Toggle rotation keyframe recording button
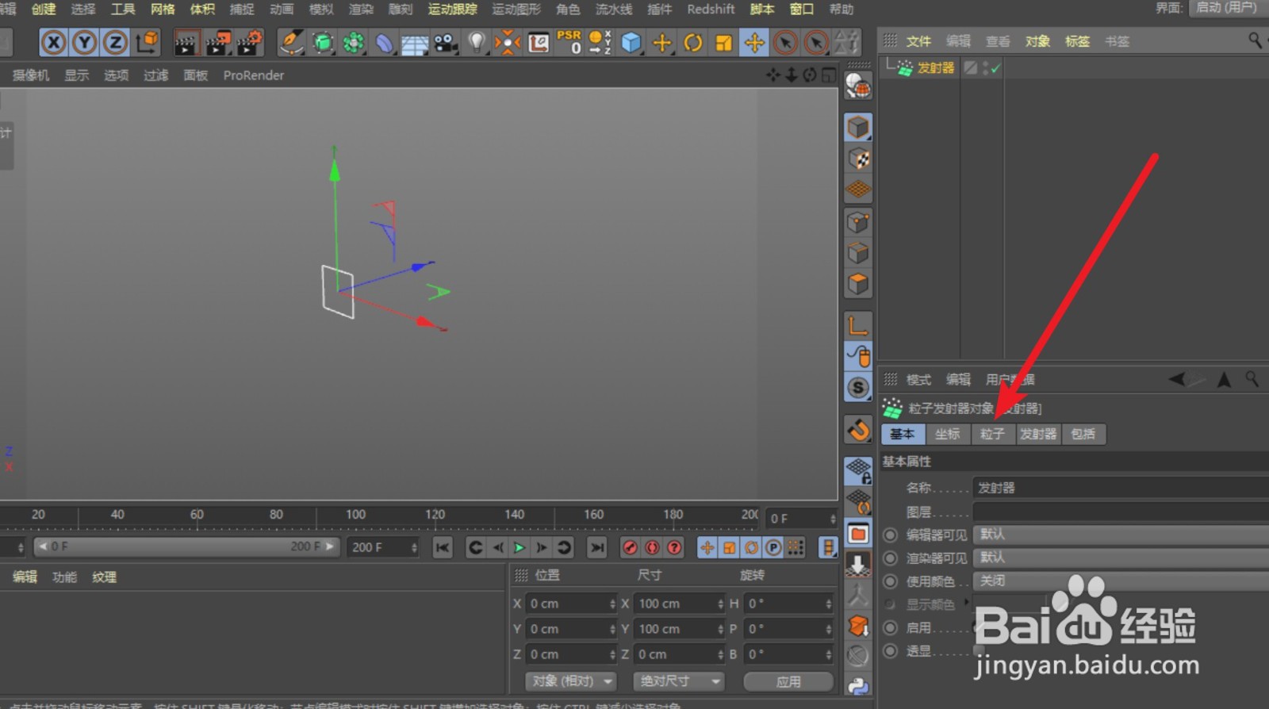This screenshot has height=709, width=1269. 751,547
